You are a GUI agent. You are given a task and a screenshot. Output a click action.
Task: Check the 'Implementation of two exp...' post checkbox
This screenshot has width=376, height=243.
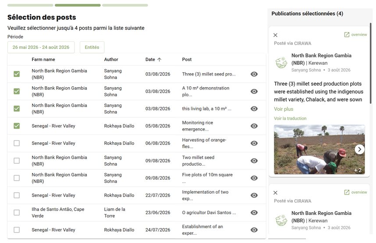(17, 195)
